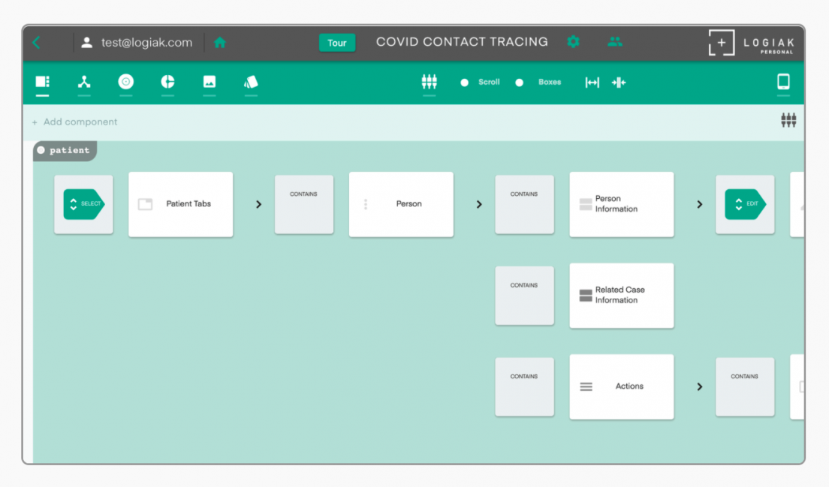This screenshot has width=829, height=487.
Task: Select the Scroll radio option
Action: pos(465,83)
